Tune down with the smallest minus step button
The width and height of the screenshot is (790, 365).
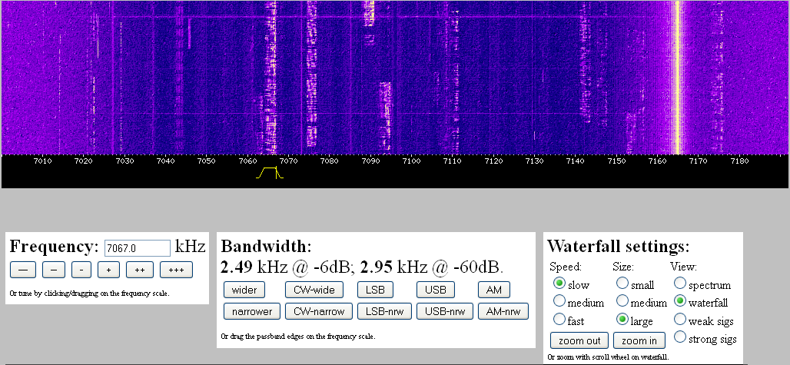tap(81, 270)
